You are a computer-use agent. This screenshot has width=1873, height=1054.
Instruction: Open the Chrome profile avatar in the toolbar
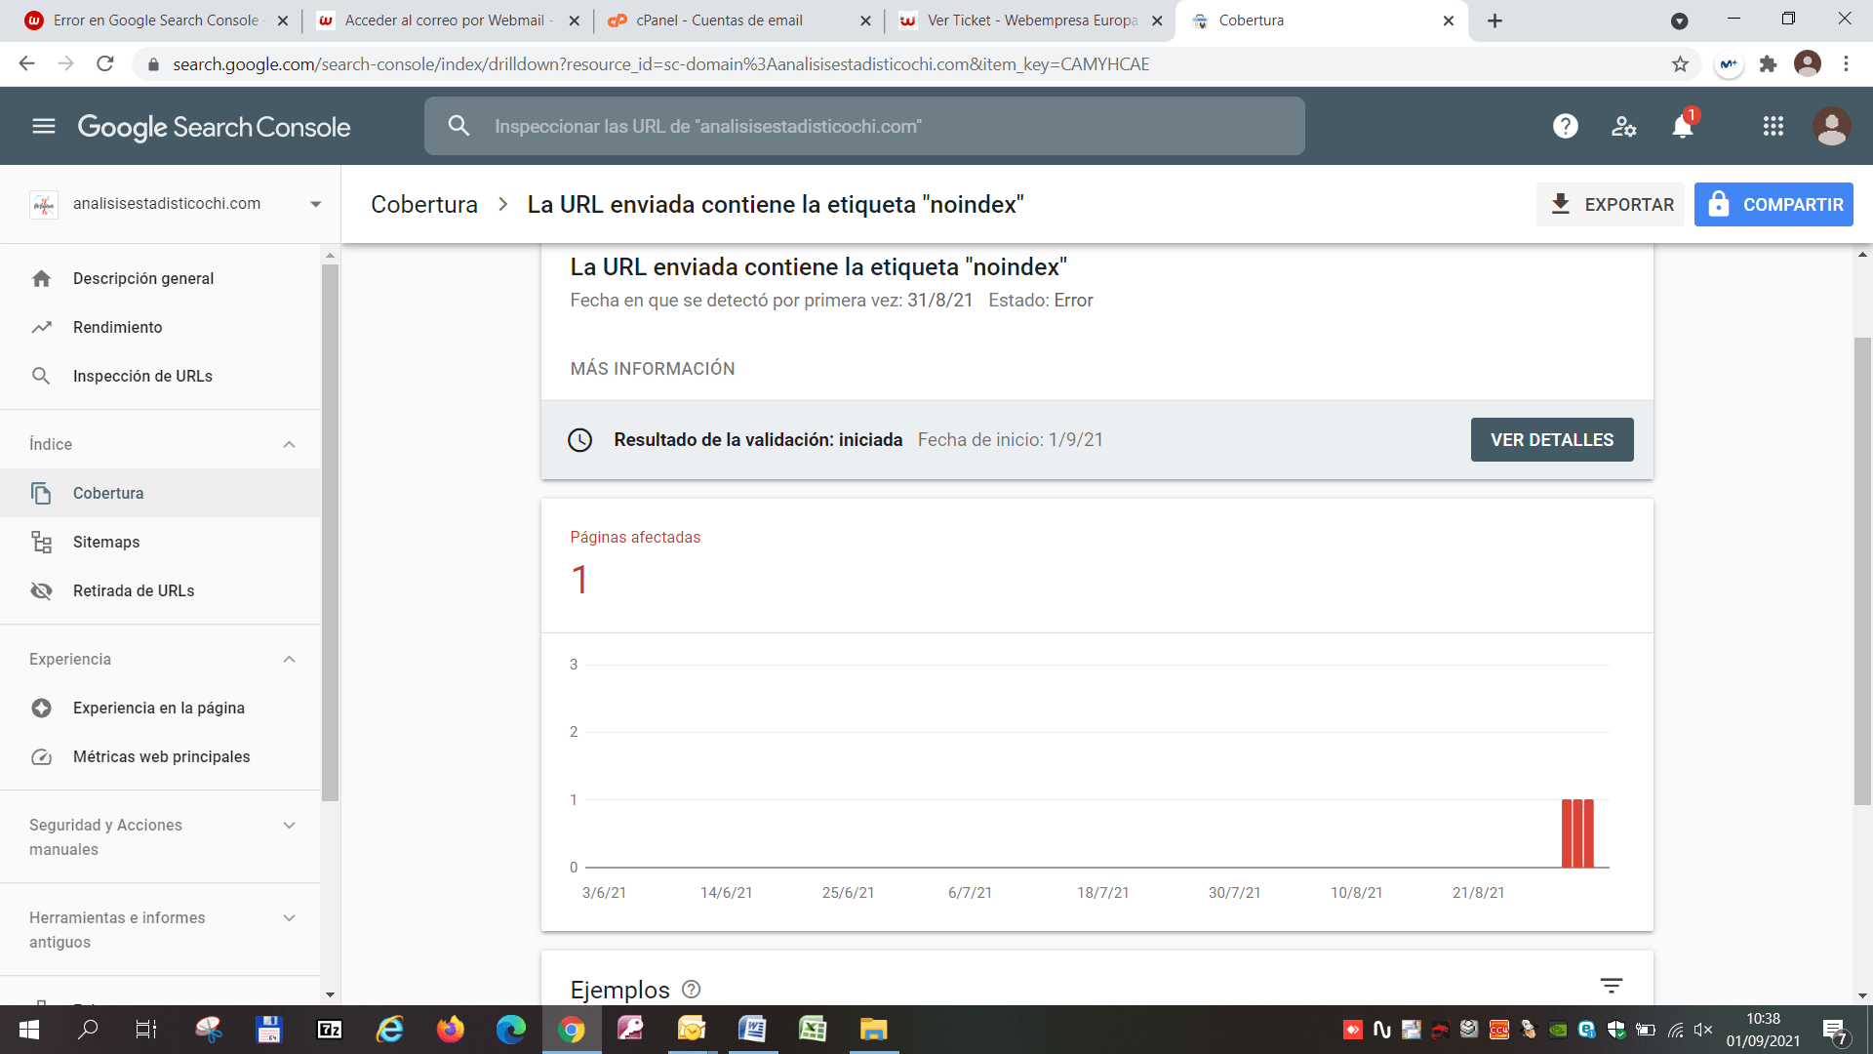pyautogui.click(x=1808, y=64)
